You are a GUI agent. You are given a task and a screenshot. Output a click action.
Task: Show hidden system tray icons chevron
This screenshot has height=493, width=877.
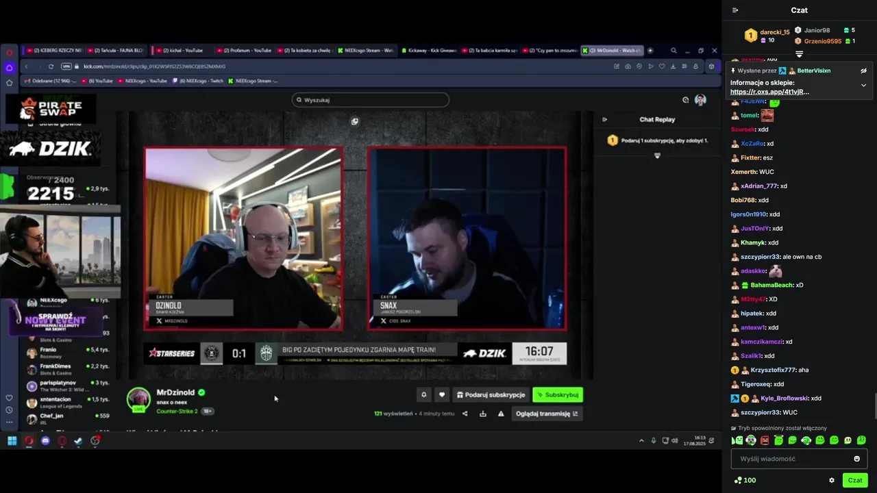[642, 441]
